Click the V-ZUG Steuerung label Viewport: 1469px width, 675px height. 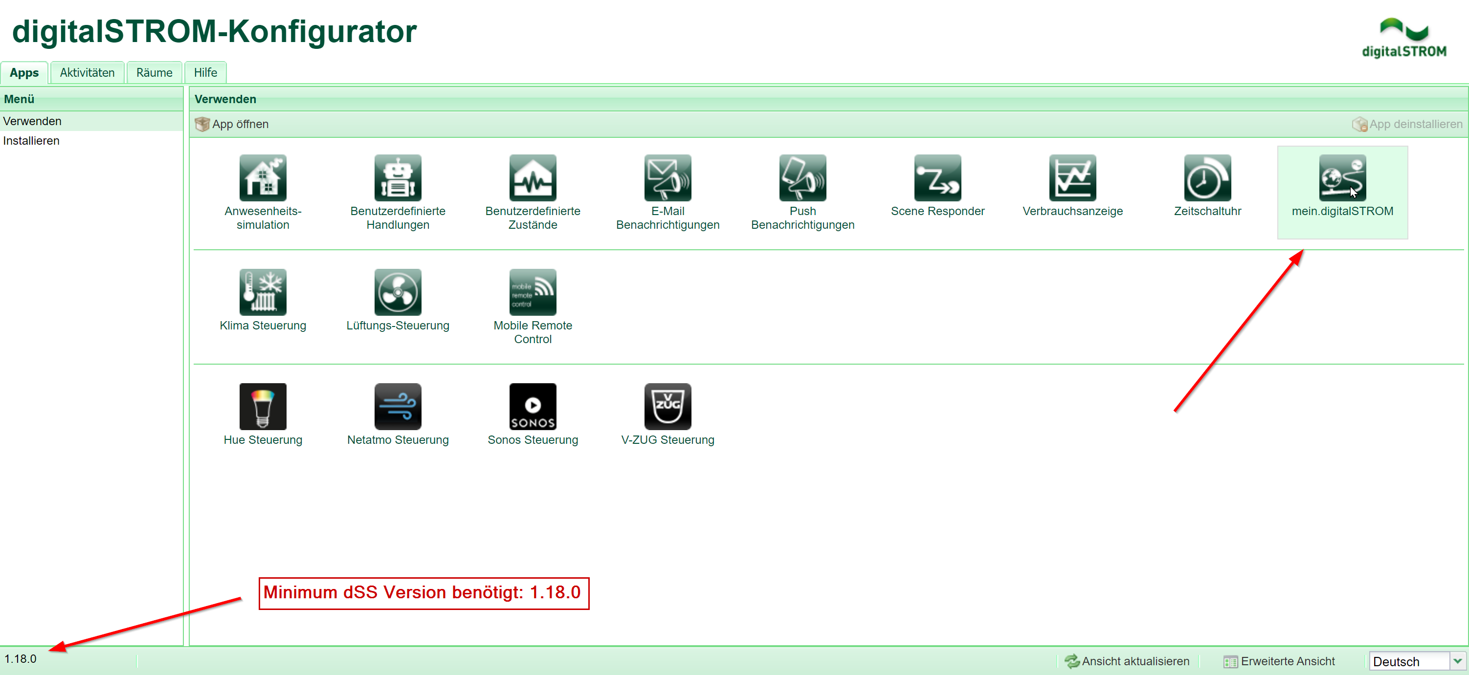pyautogui.click(x=668, y=440)
